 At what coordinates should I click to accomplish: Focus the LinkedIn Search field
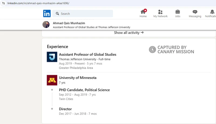pyautogui.click(x=83, y=14)
